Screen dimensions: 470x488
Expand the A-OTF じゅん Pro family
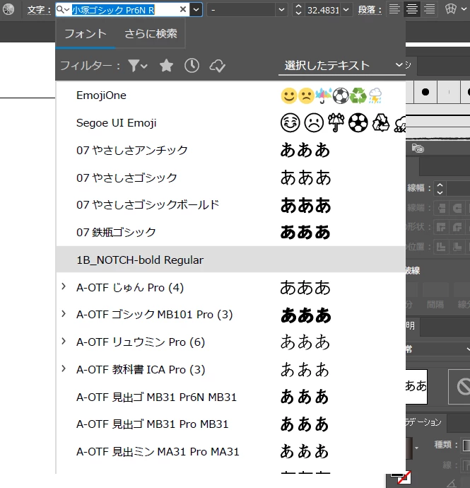(64, 286)
